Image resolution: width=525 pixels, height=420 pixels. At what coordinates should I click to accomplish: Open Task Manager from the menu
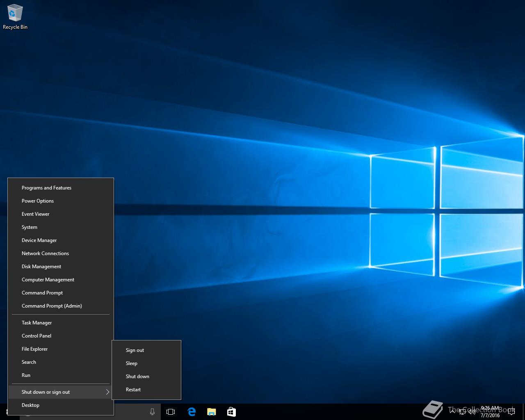pos(61,323)
